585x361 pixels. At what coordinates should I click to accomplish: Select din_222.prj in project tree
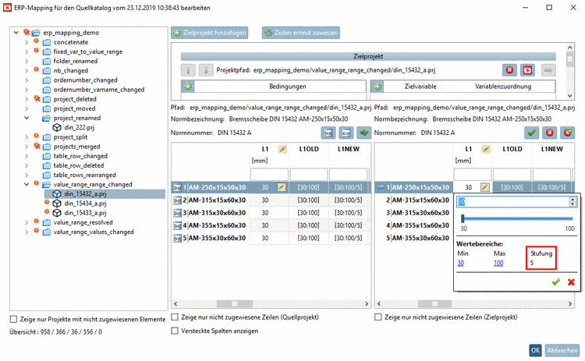[79, 128]
